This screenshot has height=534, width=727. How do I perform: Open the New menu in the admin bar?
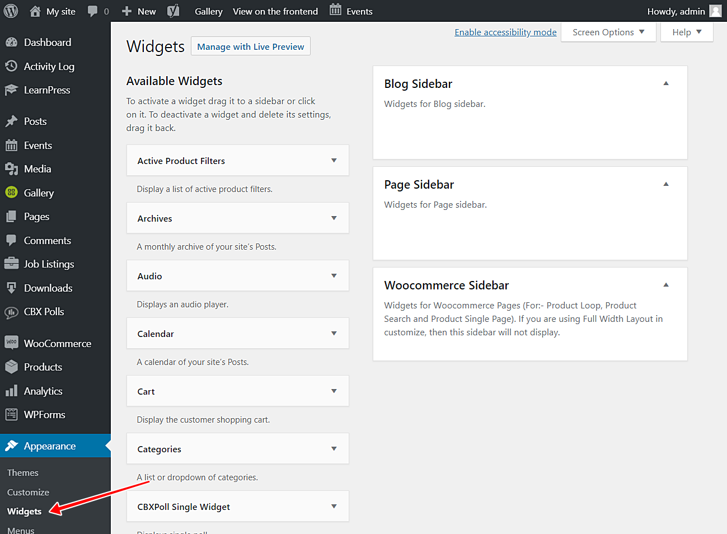(138, 11)
